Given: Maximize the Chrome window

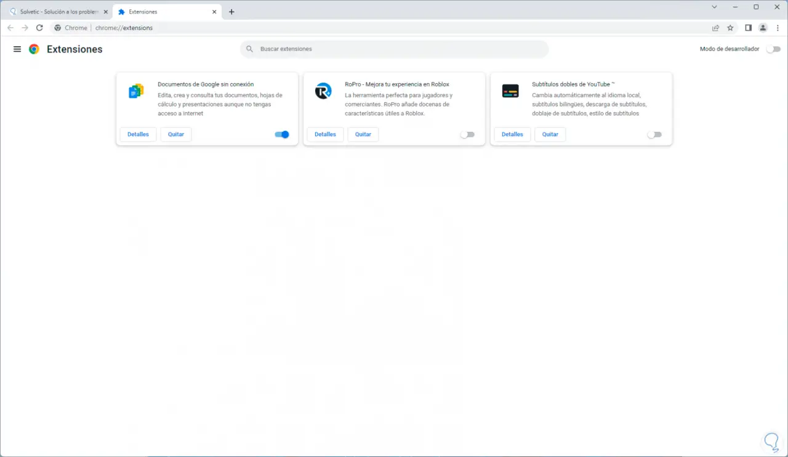Looking at the screenshot, I should pyautogui.click(x=756, y=7).
